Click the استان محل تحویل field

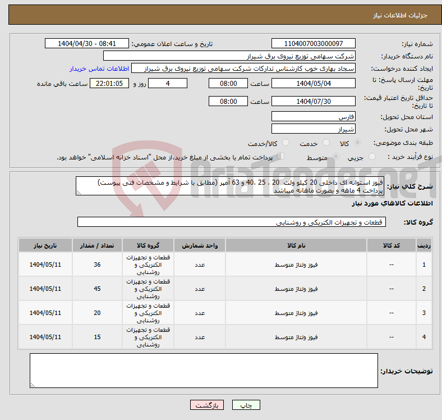click(x=313, y=117)
